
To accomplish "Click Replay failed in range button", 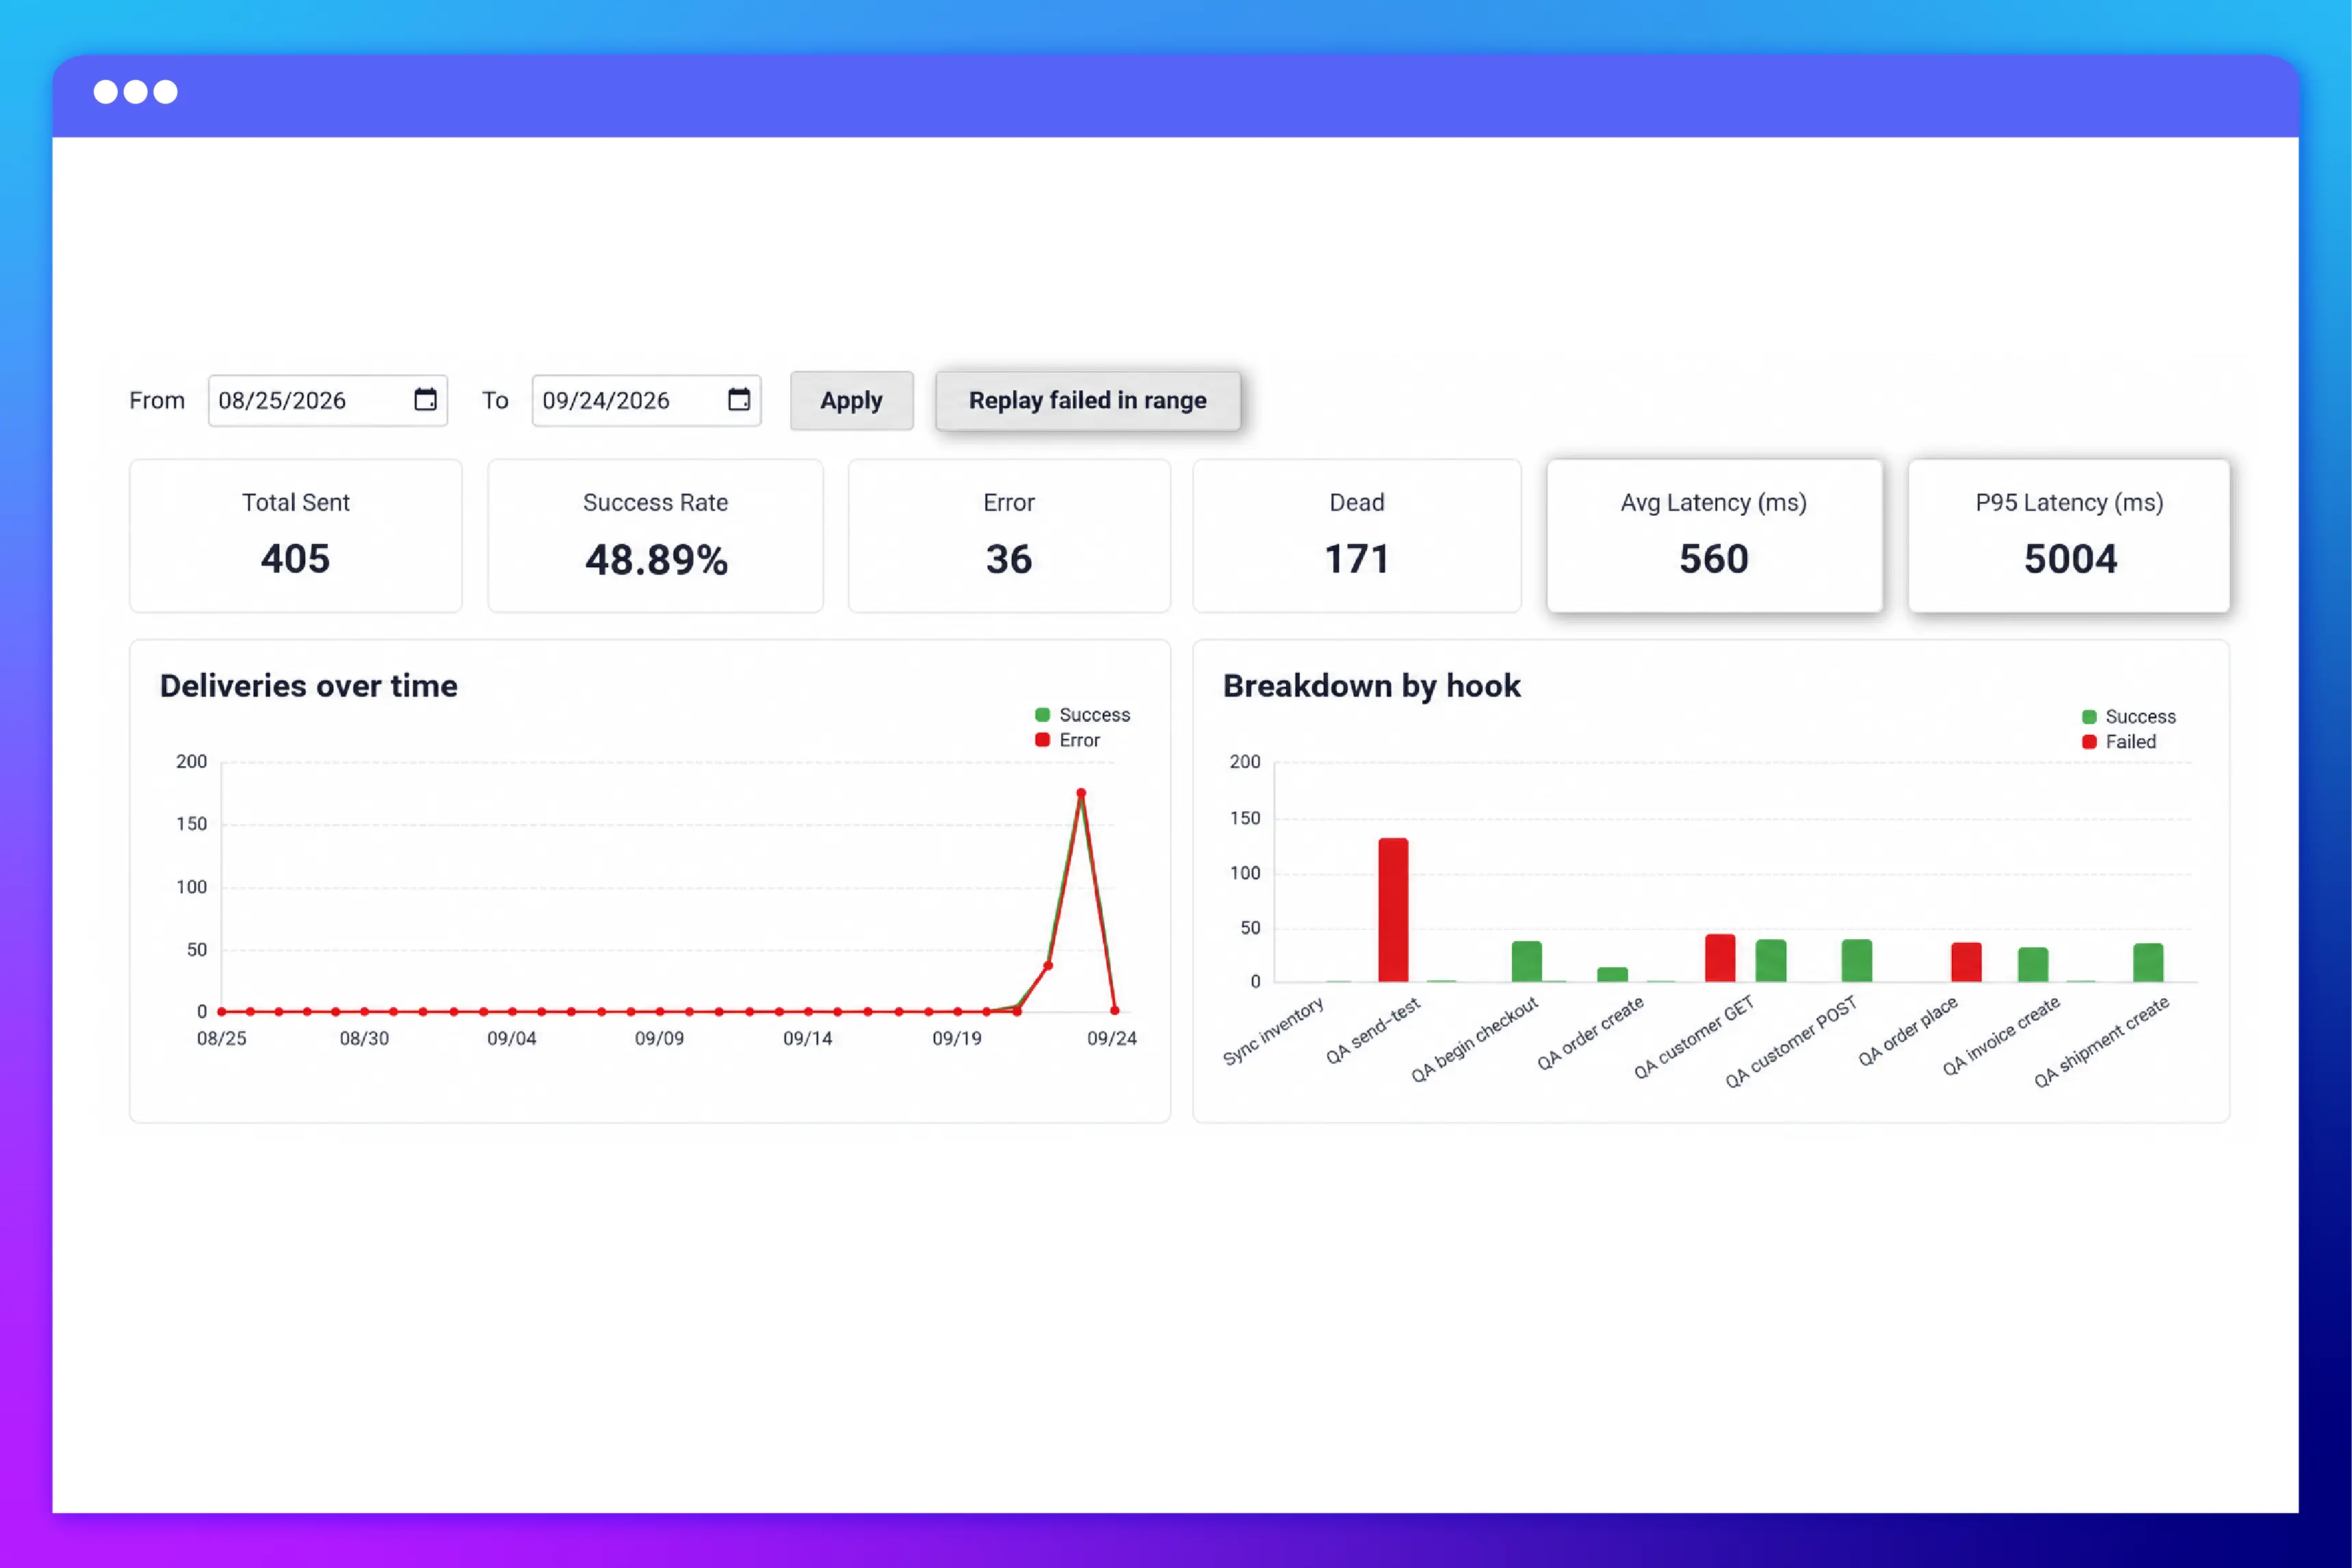I will 1087,400.
